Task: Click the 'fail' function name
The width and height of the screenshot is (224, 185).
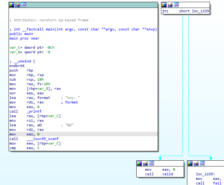Action: click(x=217, y=183)
